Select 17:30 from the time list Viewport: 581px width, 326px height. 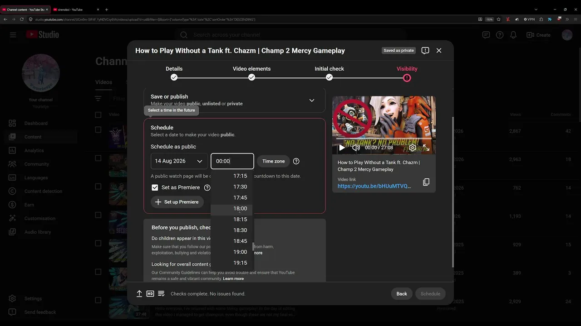pos(232,187)
